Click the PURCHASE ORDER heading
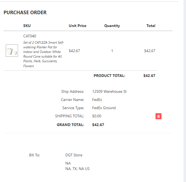This screenshot has height=182, width=186. (25, 13)
